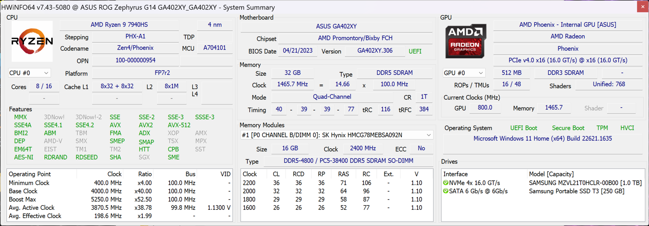
Task: Click the codename value 'Zen4/Phoenix'
Action: point(135,48)
